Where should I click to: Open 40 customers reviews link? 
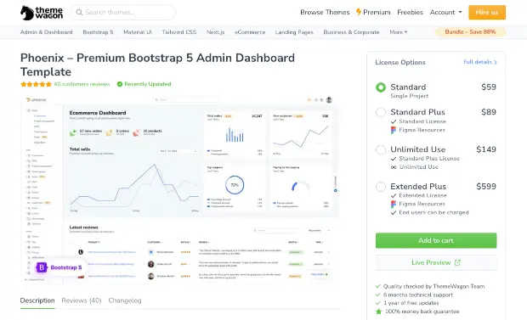(x=82, y=84)
